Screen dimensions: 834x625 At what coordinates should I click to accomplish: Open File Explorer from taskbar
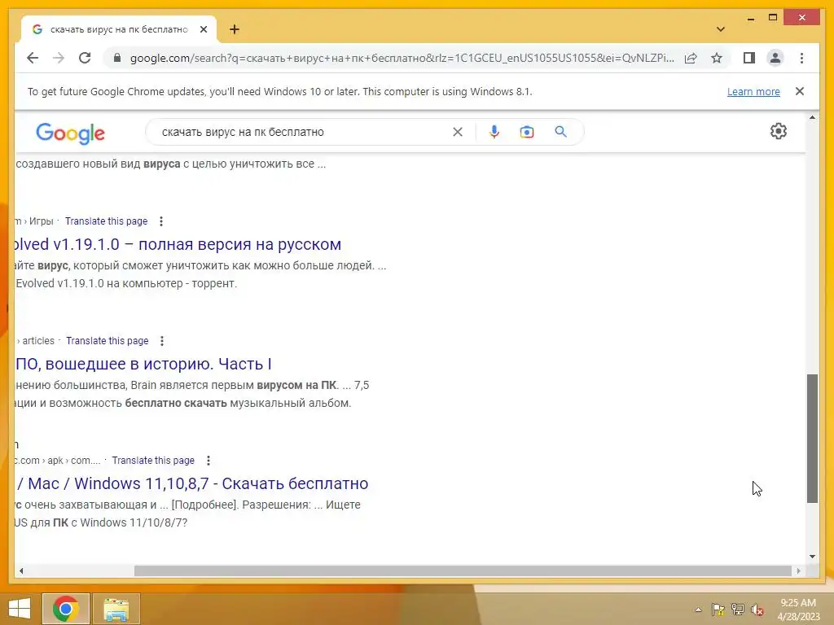point(116,609)
